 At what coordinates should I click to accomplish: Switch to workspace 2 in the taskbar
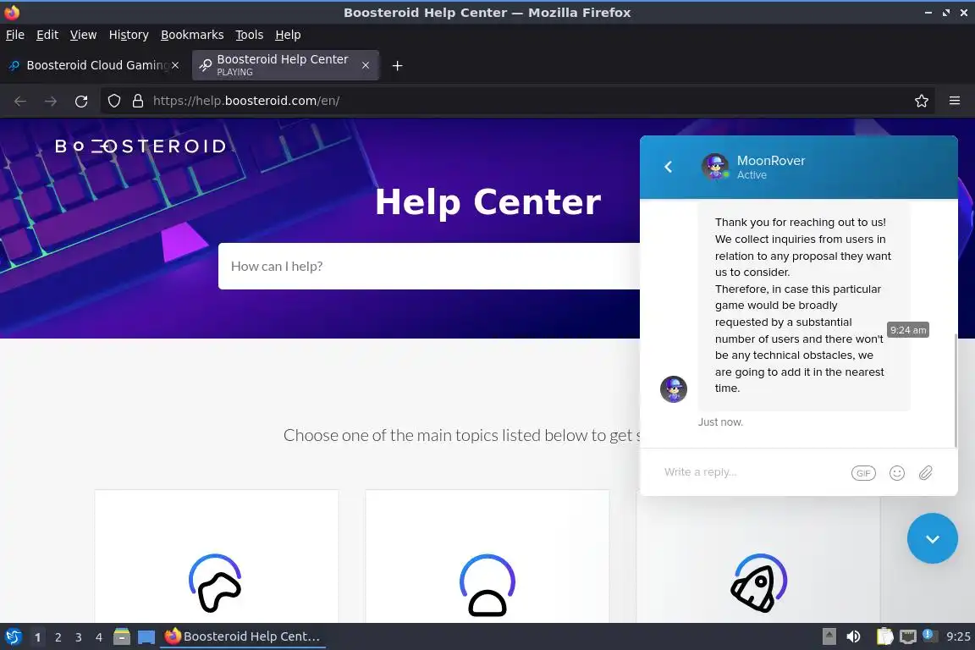click(x=58, y=637)
